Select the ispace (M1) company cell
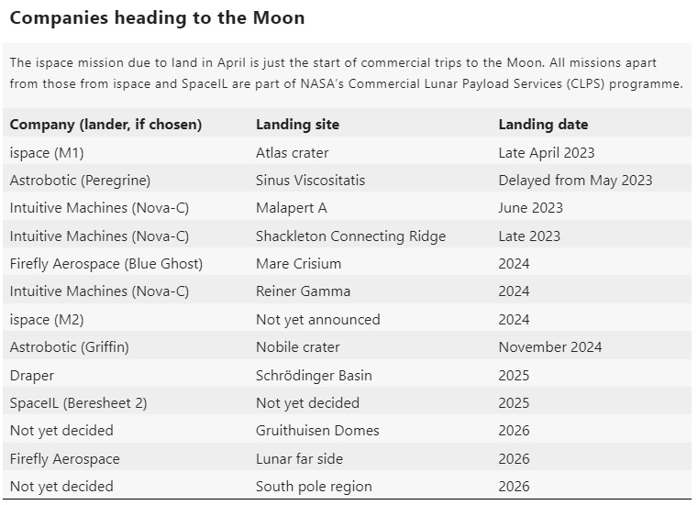Viewport: 698px width, 505px height. coord(46,153)
